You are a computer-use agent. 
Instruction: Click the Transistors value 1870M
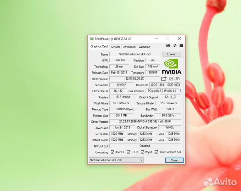153,73
